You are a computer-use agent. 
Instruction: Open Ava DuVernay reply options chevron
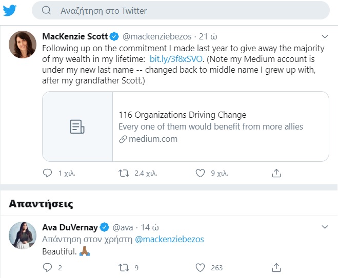click(324, 227)
